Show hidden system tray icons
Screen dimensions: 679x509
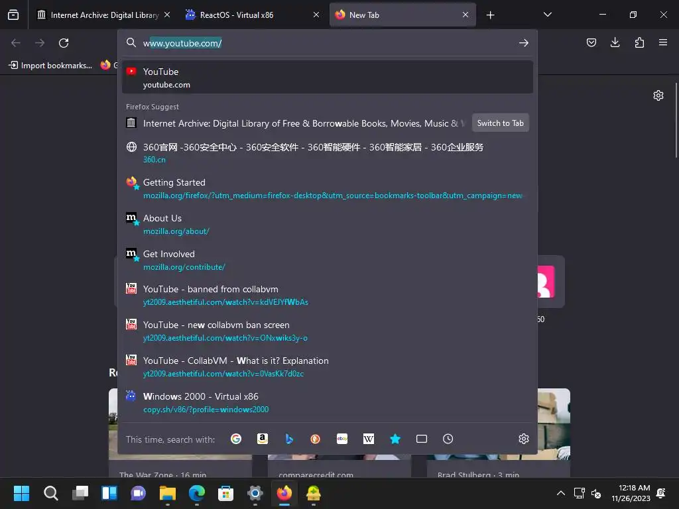[561, 493]
